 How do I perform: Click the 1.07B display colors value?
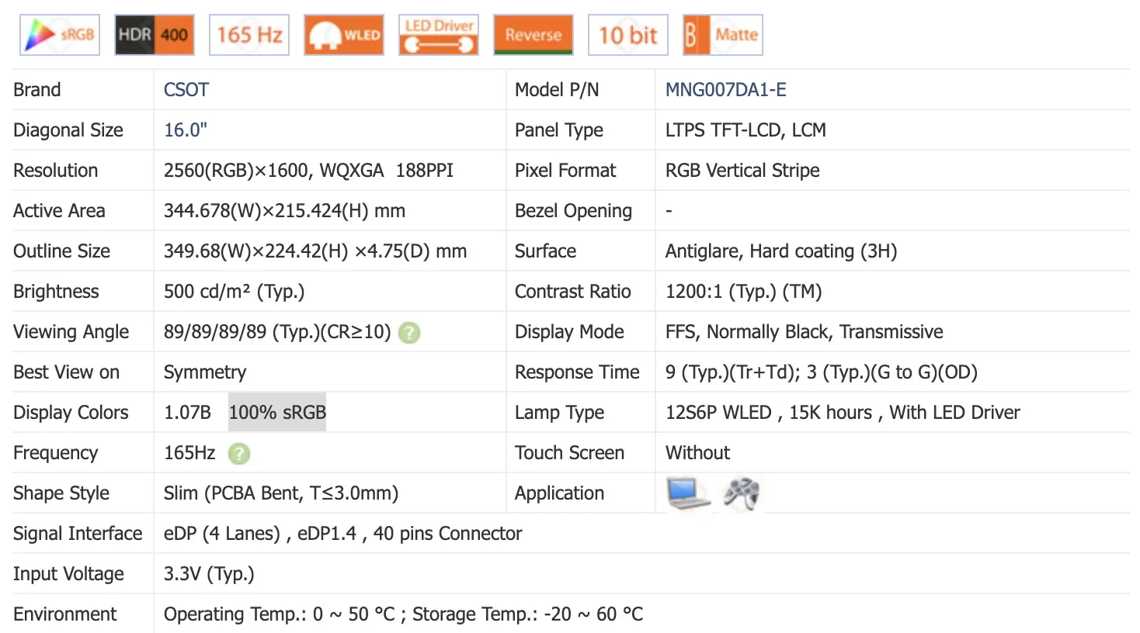click(187, 413)
